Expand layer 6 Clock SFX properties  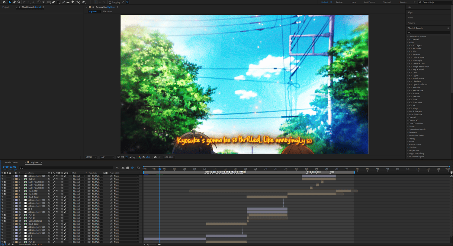point(14,191)
